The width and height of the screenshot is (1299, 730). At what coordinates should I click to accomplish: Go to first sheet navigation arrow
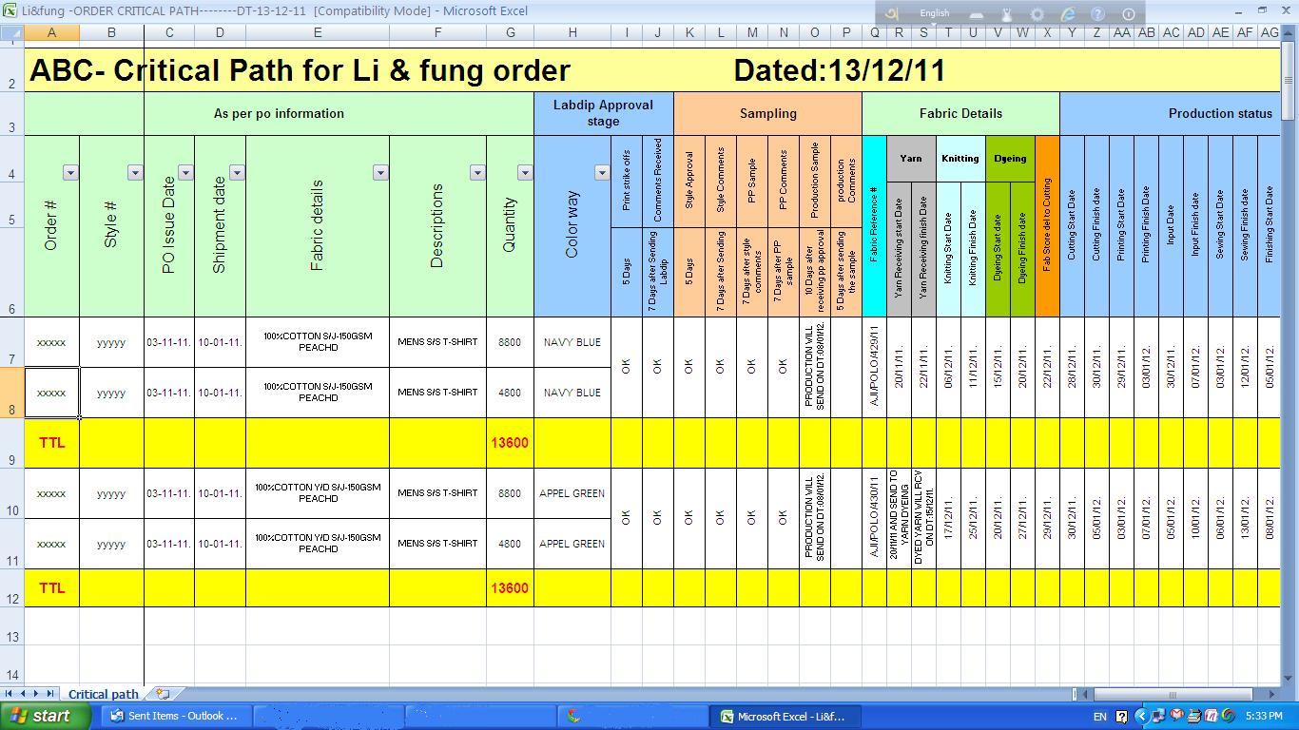pos(10,694)
